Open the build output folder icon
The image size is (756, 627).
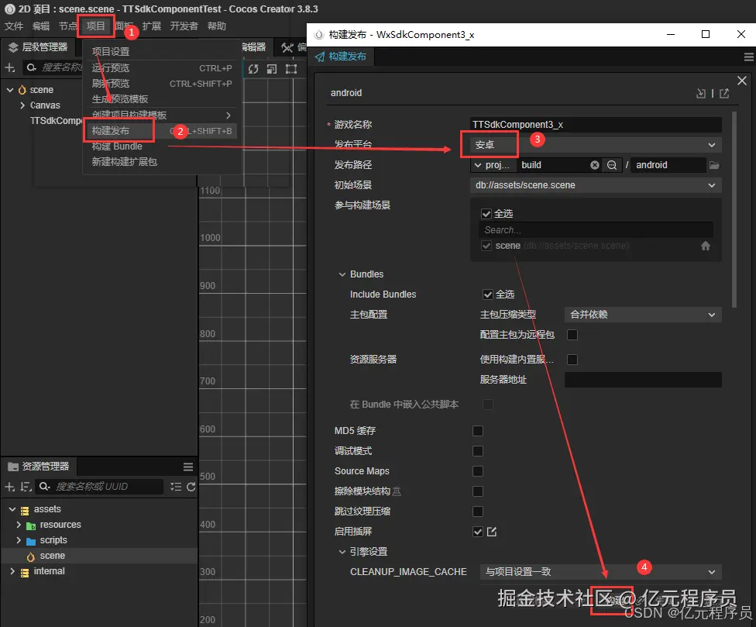714,165
